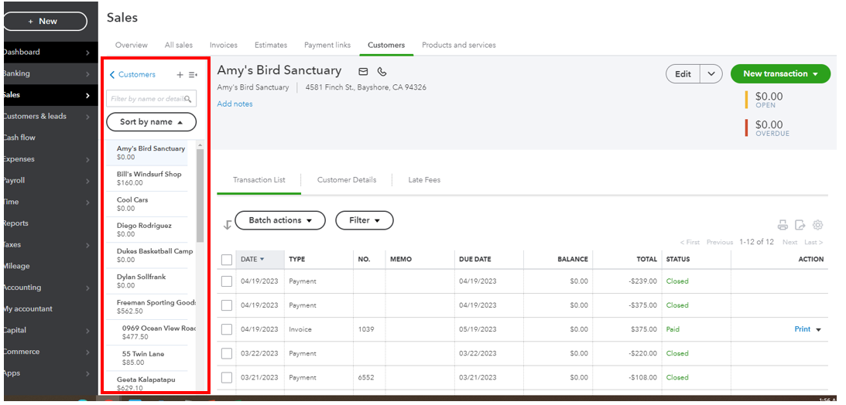This screenshot has width=846, height=405.
Task: Click the Filter by name input field
Action: [146, 99]
